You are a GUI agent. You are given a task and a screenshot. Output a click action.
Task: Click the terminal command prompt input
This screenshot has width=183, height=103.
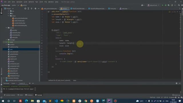coord(35,89)
